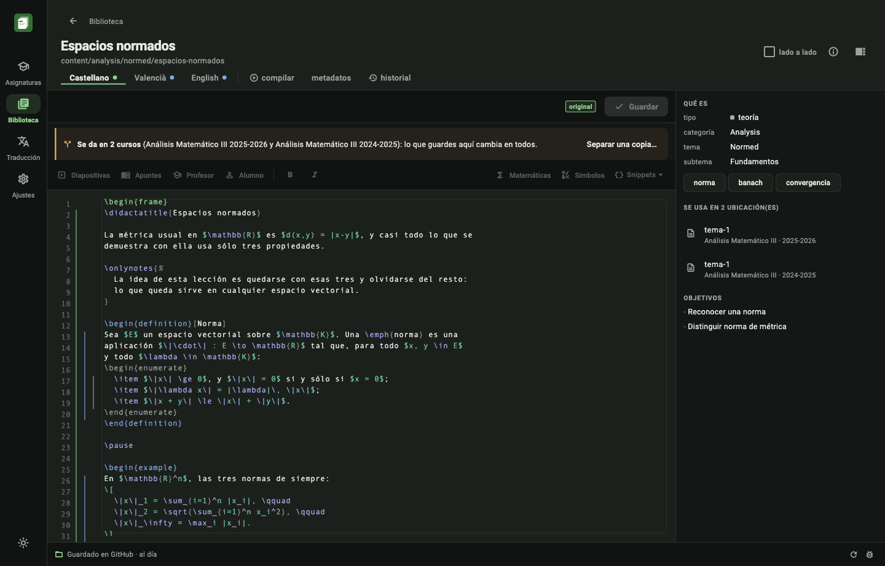Expand the Snippets dropdown
The height and width of the screenshot is (566, 885).
point(639,175)
